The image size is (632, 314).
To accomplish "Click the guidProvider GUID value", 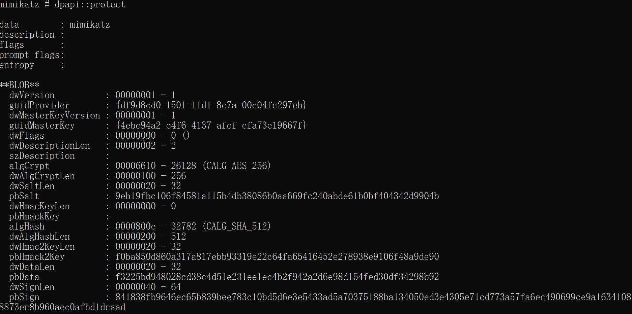I will pos(211,105).
